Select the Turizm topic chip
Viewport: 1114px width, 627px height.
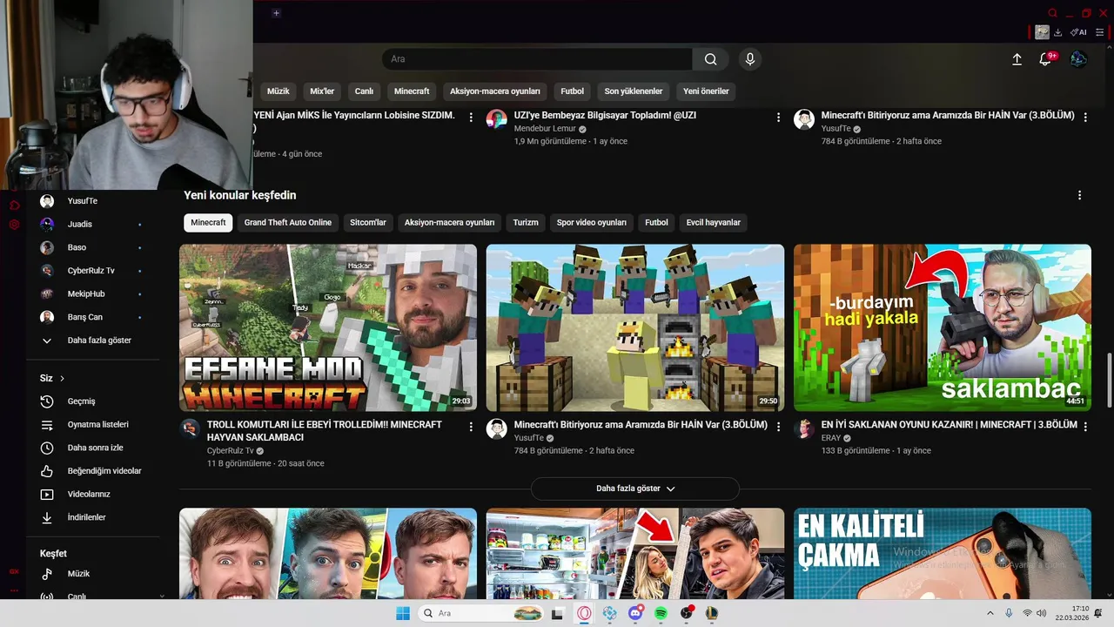(x=526, y=223)
